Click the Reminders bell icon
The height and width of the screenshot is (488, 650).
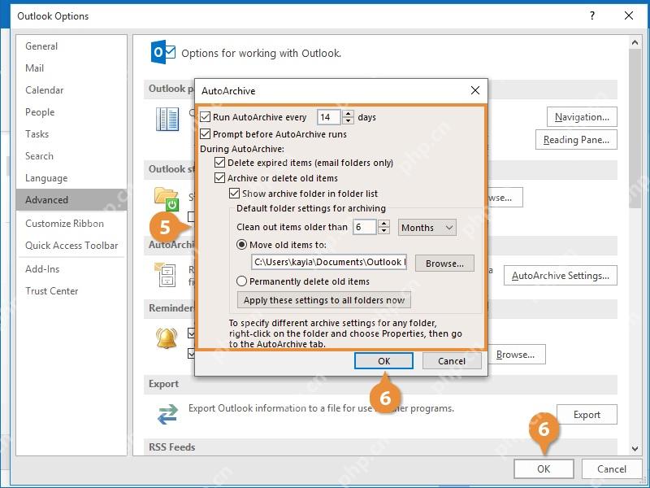click(167, 338)
